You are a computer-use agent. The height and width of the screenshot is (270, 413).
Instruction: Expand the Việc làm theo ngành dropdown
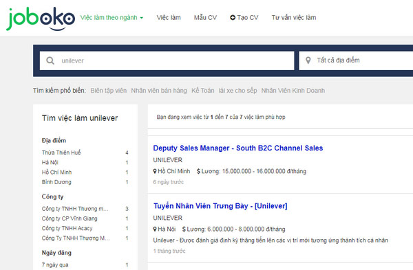click(112, 18)
